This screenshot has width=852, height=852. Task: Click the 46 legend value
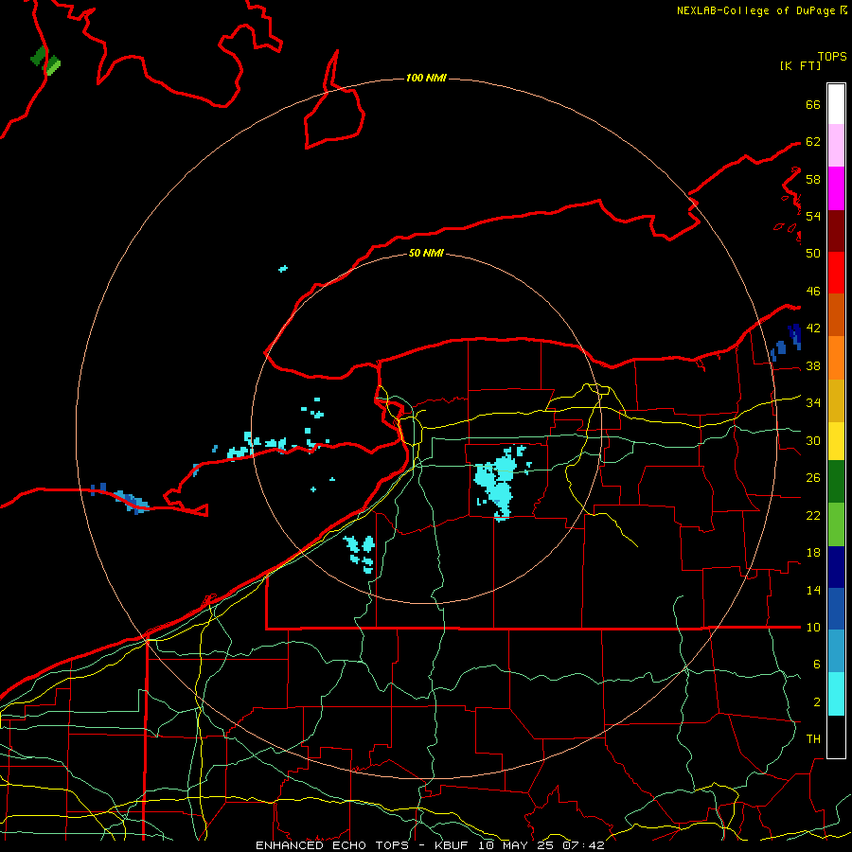pos(813,292)
